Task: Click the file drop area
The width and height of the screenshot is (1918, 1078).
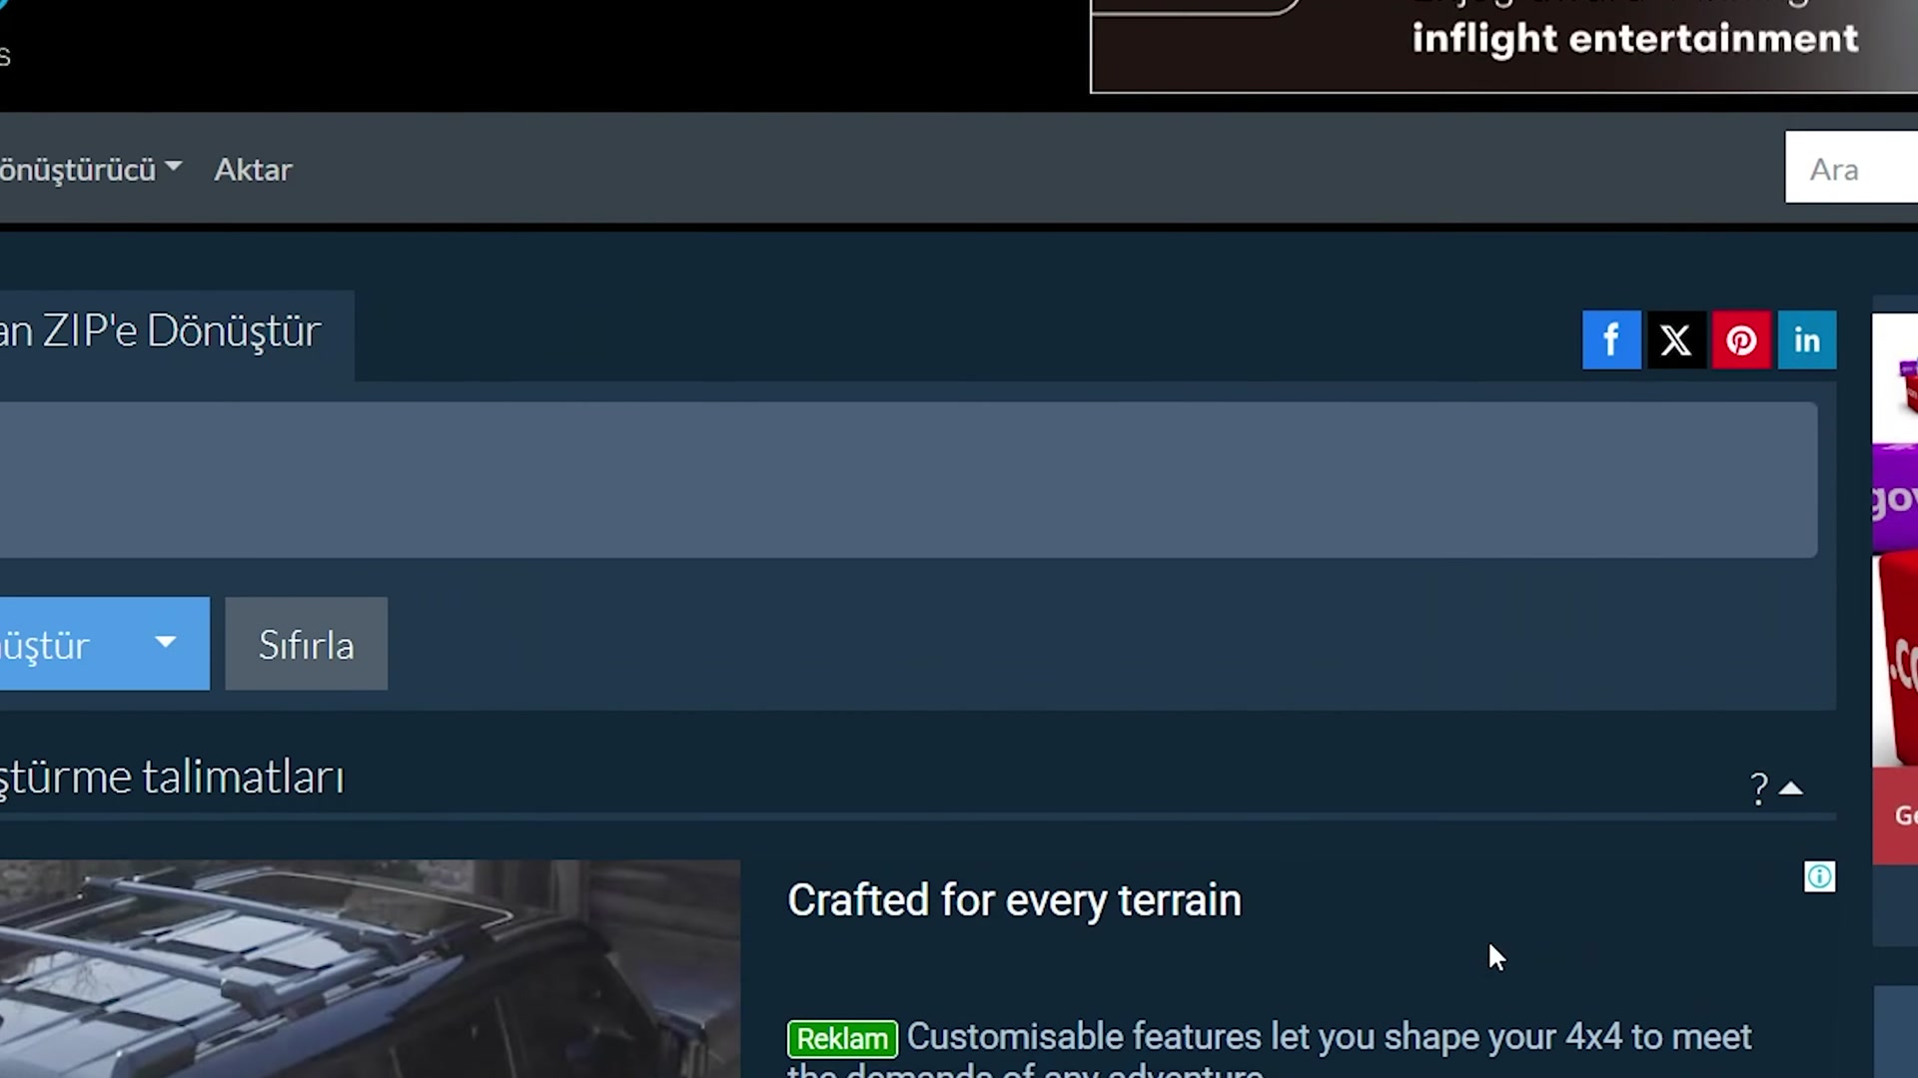Action: click(x=907, y=480)
